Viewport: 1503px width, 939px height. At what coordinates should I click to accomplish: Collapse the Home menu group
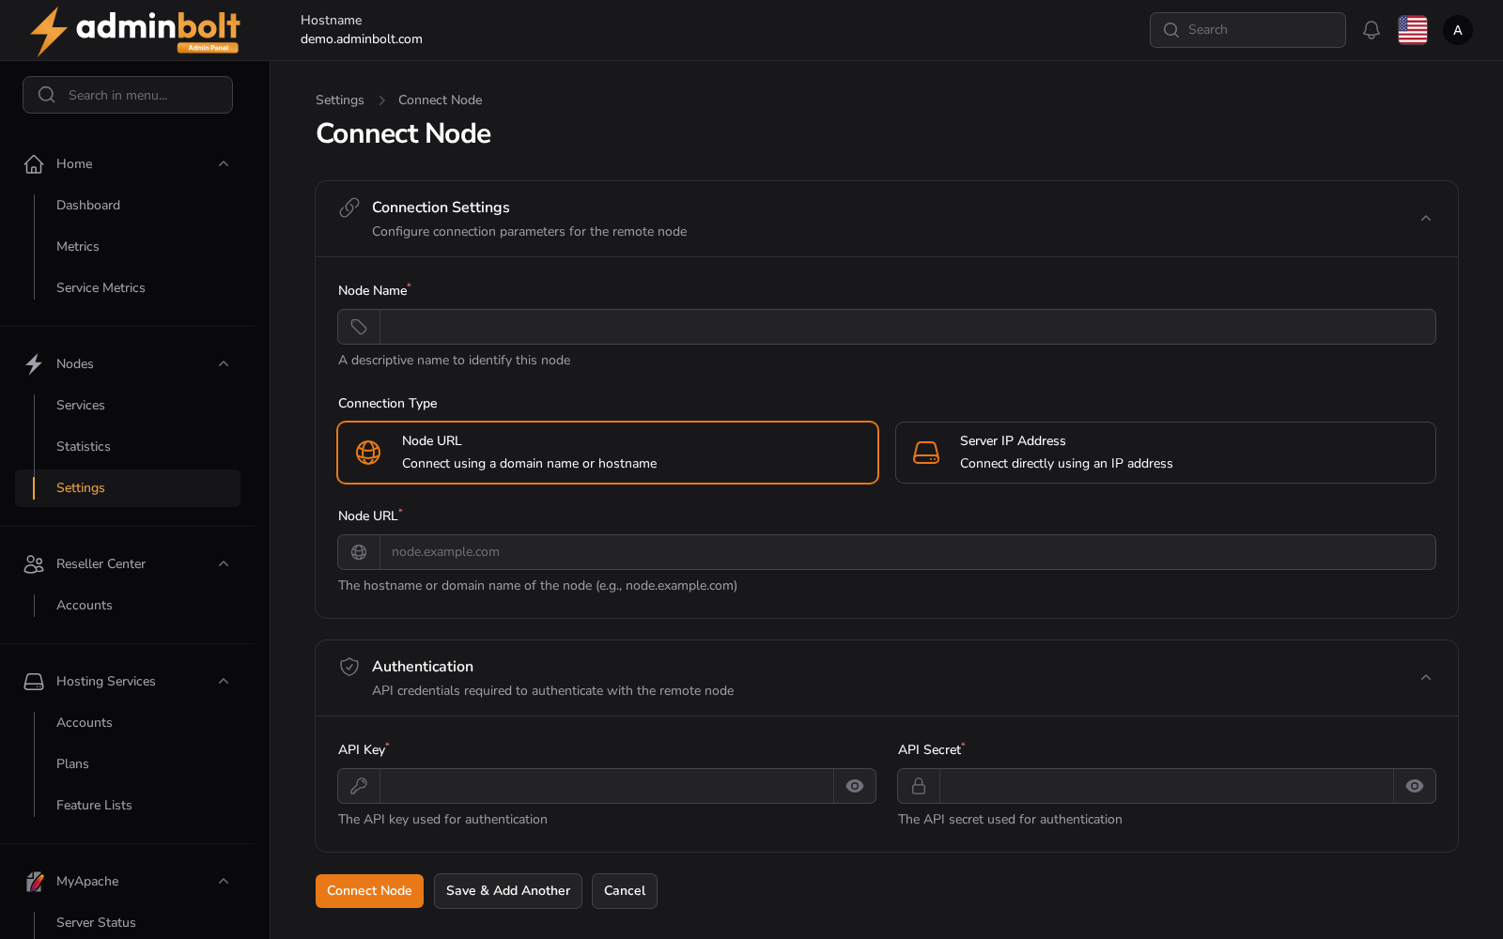click(x=224, y=164)
